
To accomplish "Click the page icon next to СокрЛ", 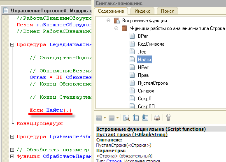I will coord(132,99).
